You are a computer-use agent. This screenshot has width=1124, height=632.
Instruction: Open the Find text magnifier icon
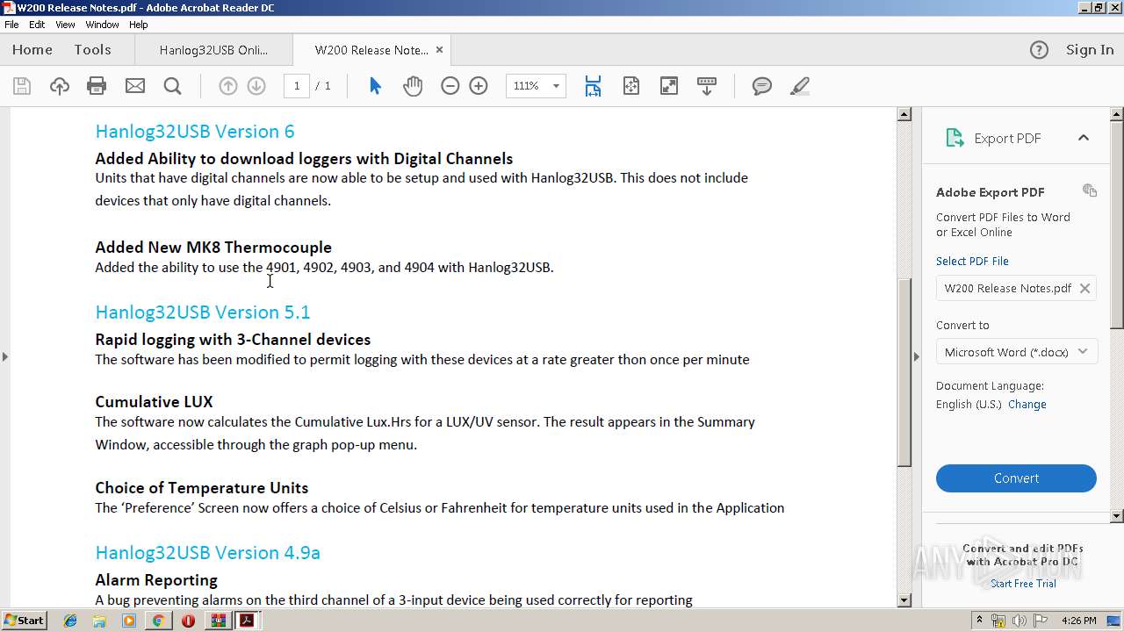tap(173, 86)
